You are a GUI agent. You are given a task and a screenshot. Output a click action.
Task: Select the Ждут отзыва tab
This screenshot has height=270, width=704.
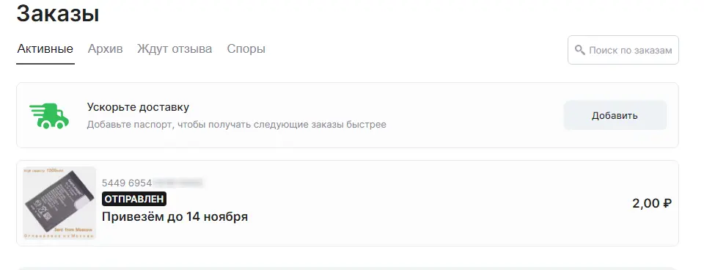(x=175, y=48)
